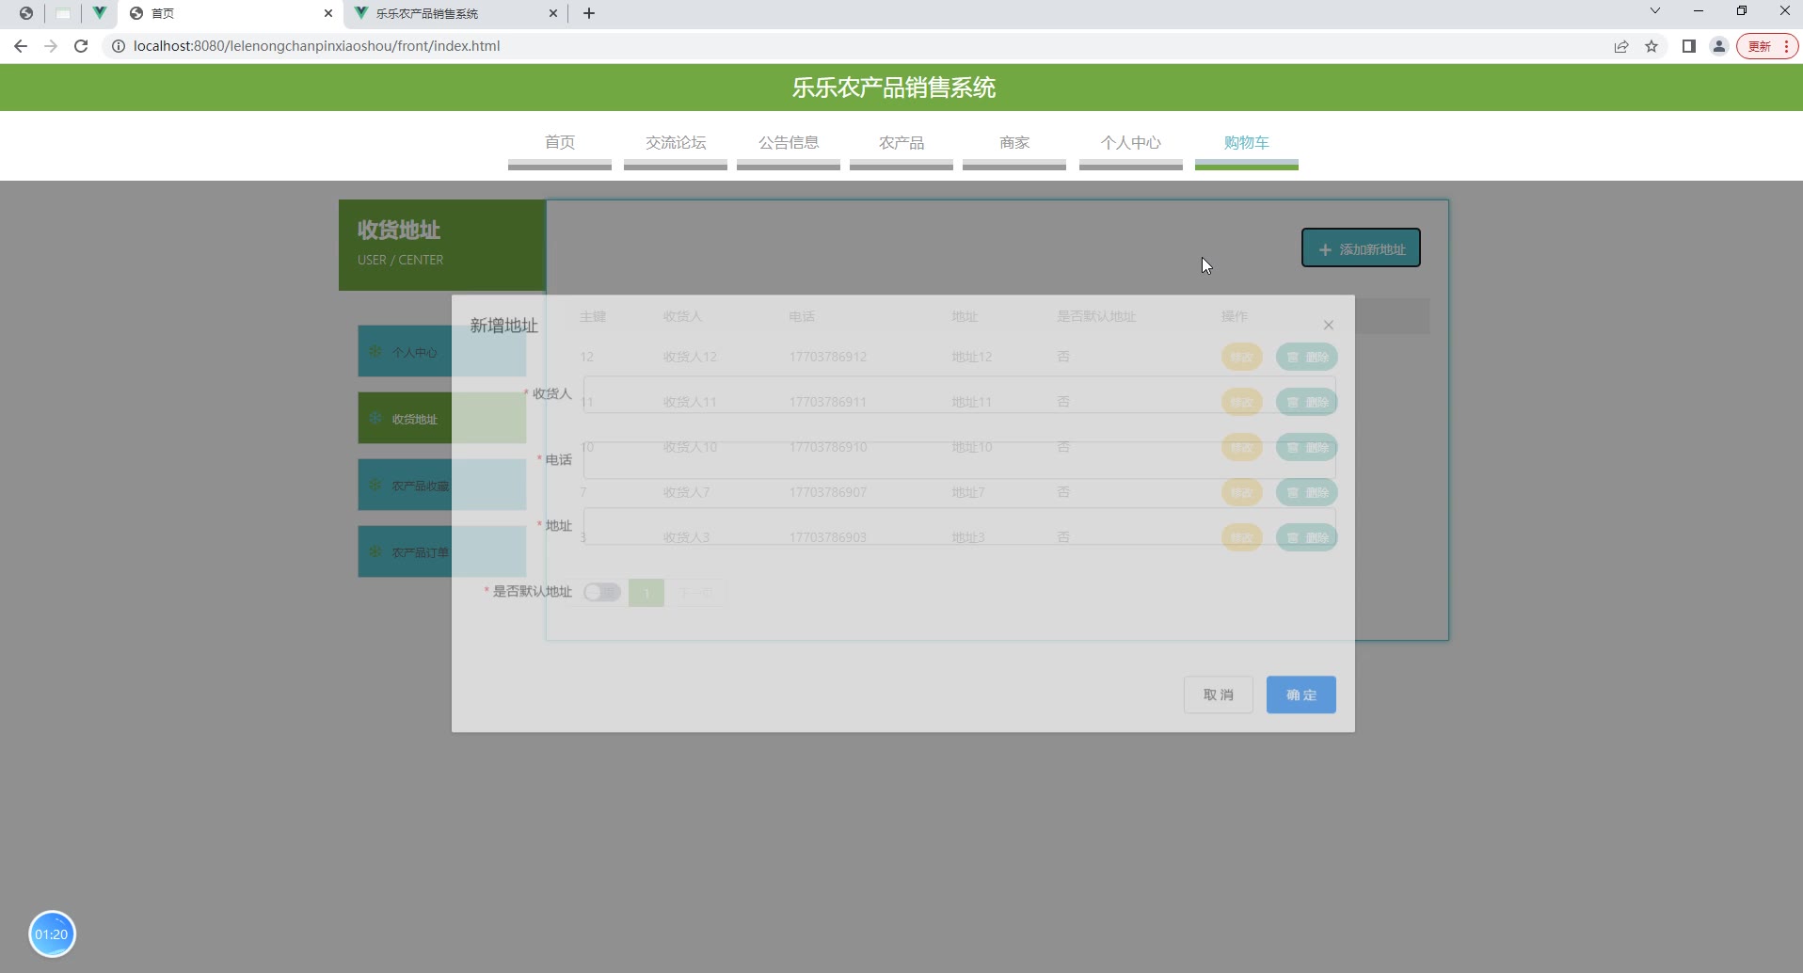Open the 首页 navigation tab
The image size is (1803, 973).
tap(560, 143)
